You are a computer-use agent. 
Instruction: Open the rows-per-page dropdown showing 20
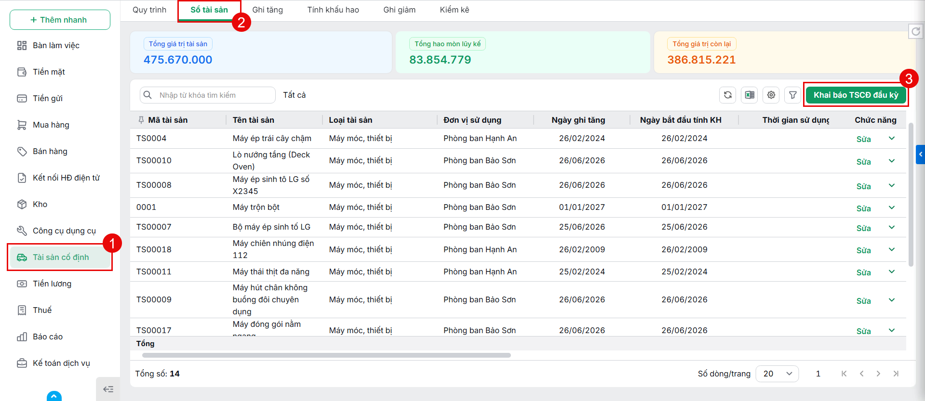(x=777, y=374)
